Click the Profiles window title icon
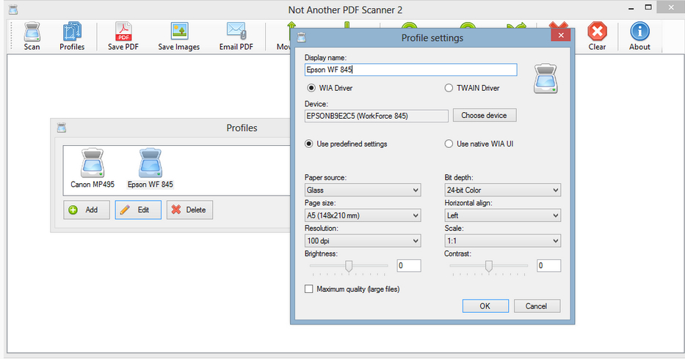This screenshot has height=359, width=685. pyautogui.click(x=62, y=127)
